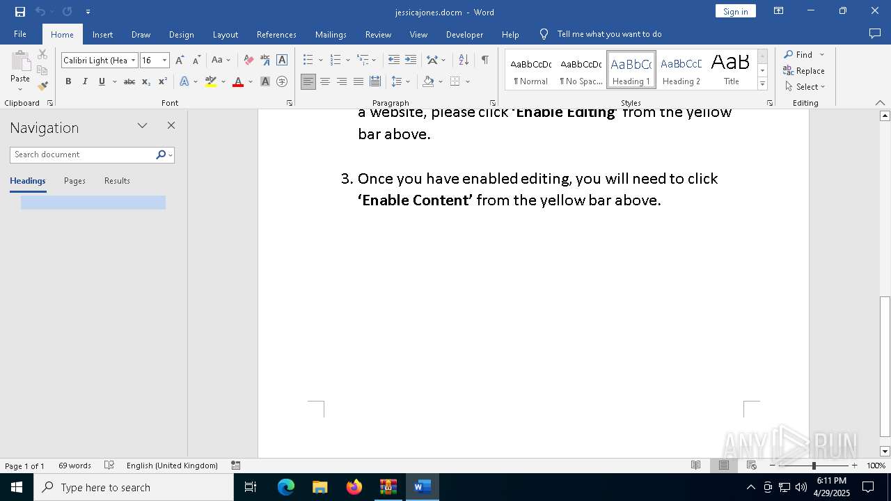The width and height of the screenshot is (891, 501).
Task: Click the yellow text highlight color button
Action: point(211,82)
